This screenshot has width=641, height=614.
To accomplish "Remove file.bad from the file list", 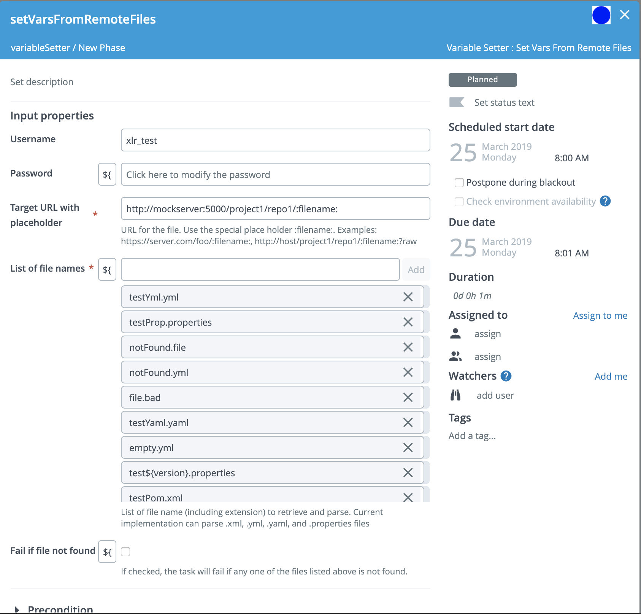I will click(408, 398).
